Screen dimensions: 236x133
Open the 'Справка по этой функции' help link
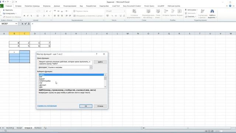[47, 106]
